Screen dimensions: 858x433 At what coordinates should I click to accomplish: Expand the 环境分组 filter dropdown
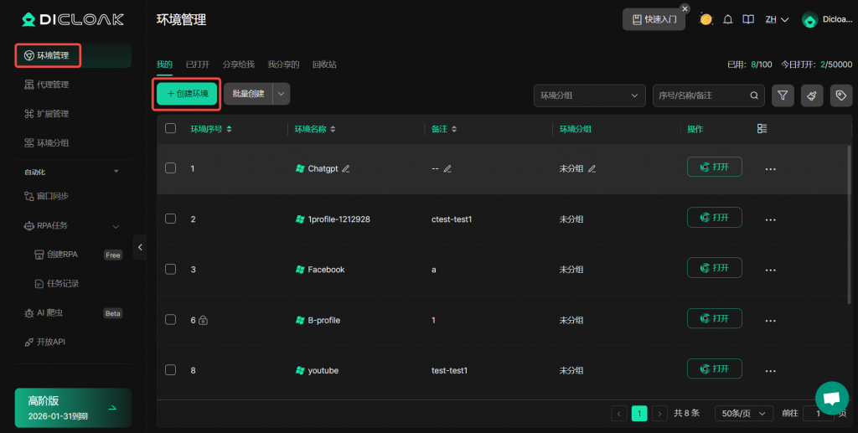pos(589,95)
